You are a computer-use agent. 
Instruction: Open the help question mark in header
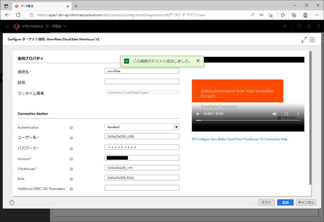pos(319,26)
